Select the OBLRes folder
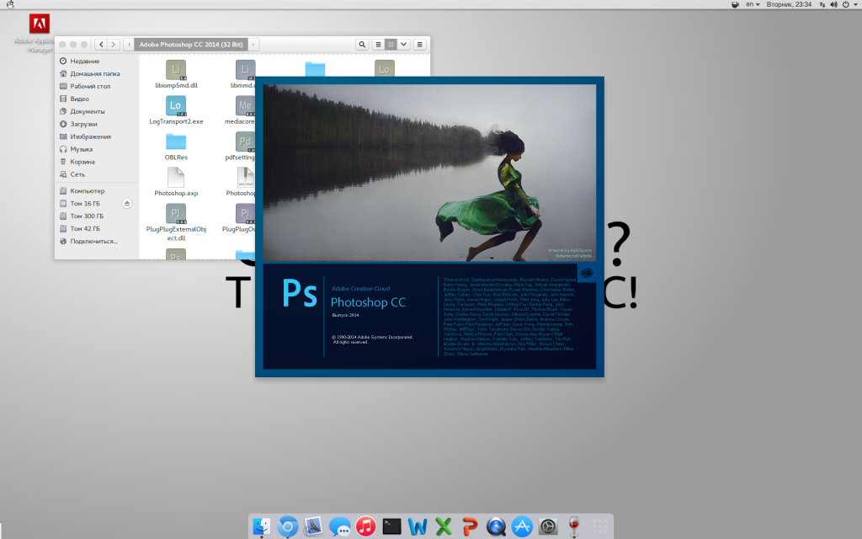Screen dimensions: 862x539 click(176, 141)
